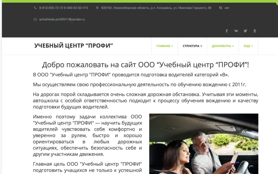Expand the ДОКУМЕНТЫ dropdown menu
The height and width of the screenshot is (174, 278).
(x=223, y=46)
